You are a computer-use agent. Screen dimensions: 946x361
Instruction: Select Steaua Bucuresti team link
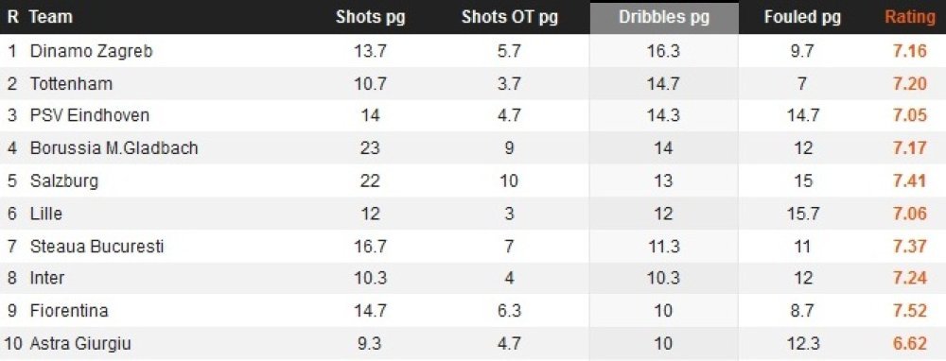pos(96,246)
